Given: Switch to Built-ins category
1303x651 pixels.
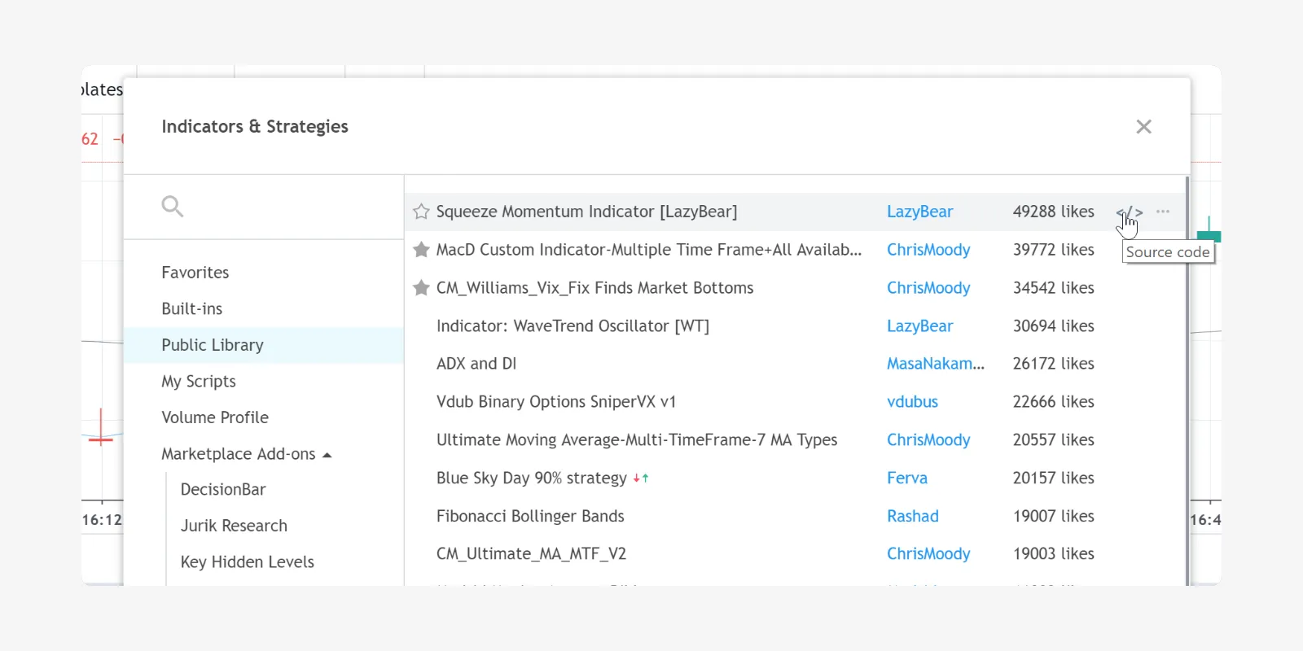Looking at the screenshot, I should coord(192,309).
